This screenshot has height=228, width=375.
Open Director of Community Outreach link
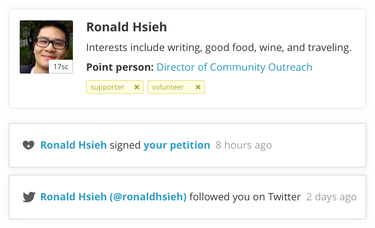tap(234, 67)
